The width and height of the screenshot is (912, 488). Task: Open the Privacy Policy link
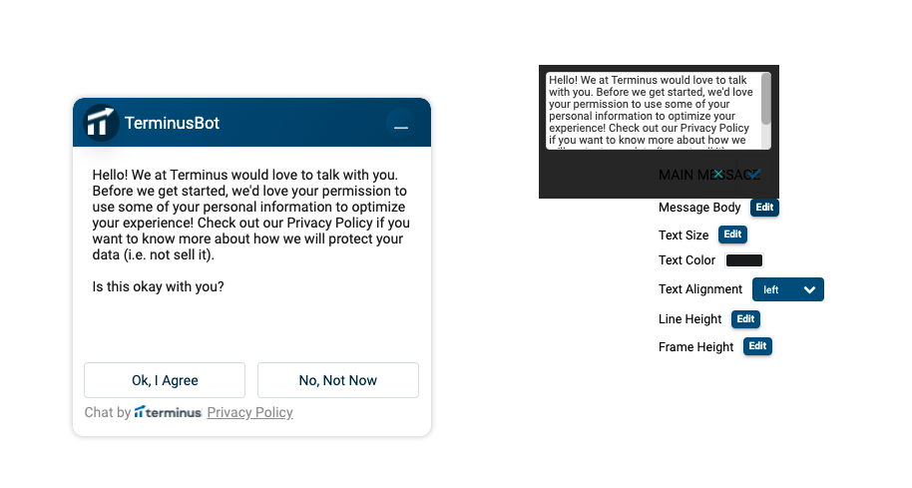pyautogui.click(x=250, y=412)
